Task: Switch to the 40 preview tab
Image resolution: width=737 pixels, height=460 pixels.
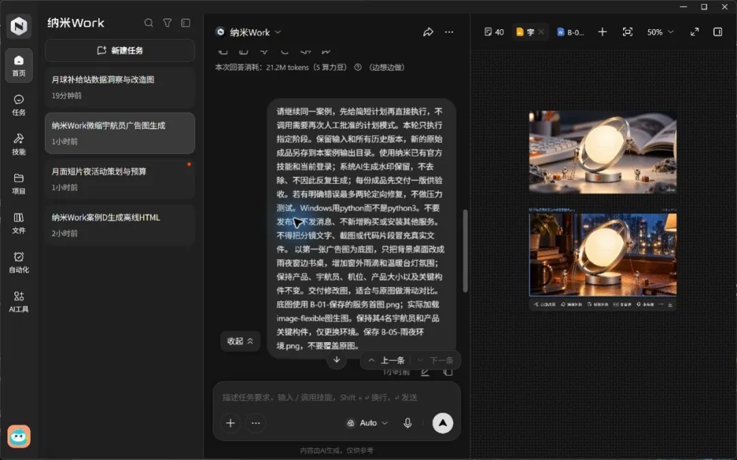Action: click(494, 32)
